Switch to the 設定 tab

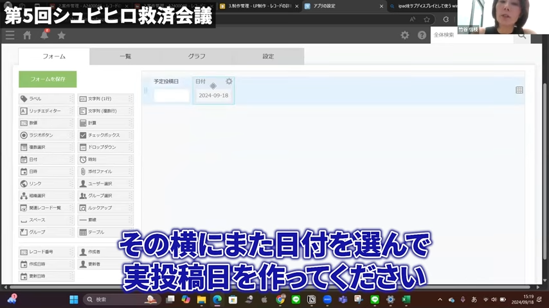tap(268, 56)
